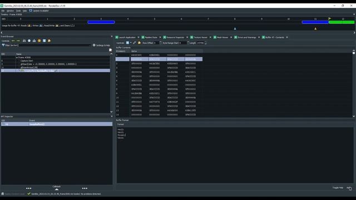Click inside the buffer format text editor
The image size is (356, 200).
235,155
